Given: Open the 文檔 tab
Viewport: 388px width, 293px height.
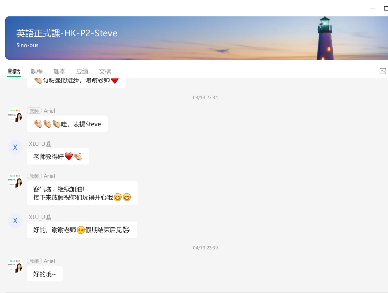Looking at the screenshot, I should pyautogui.click(x=105, y=72).
